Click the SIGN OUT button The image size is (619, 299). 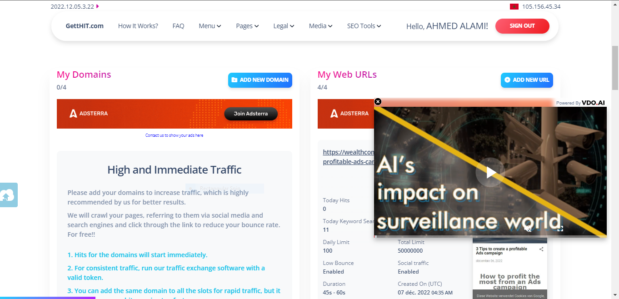coord(522,26)
